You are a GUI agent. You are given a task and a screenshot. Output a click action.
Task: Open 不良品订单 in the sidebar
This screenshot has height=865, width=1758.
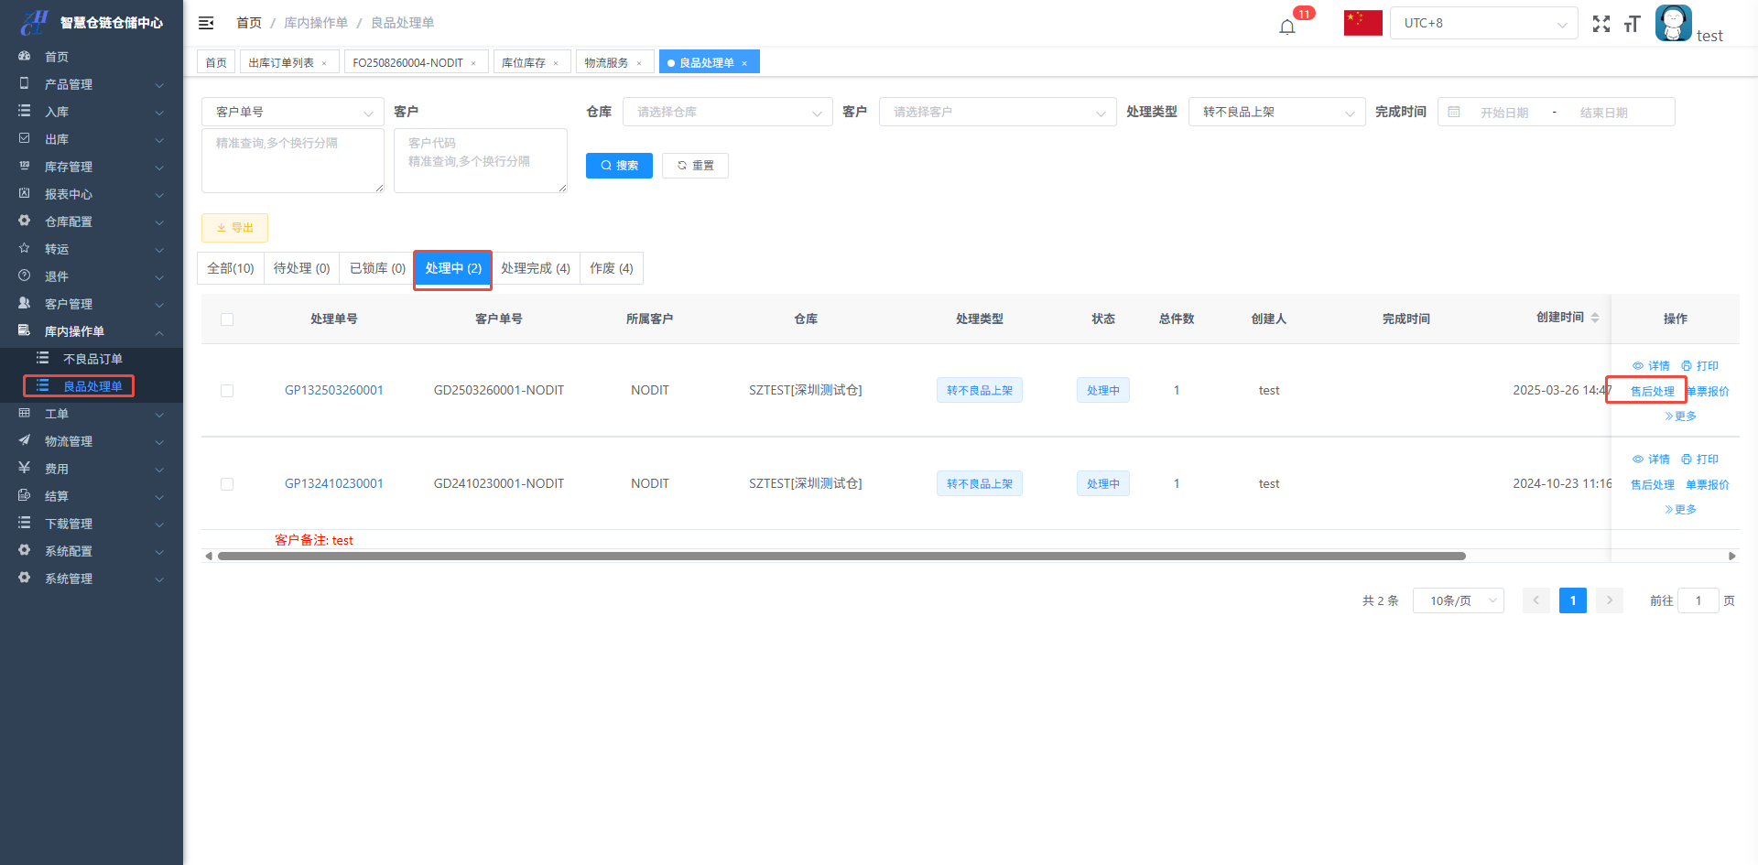(x=92, y=359)
